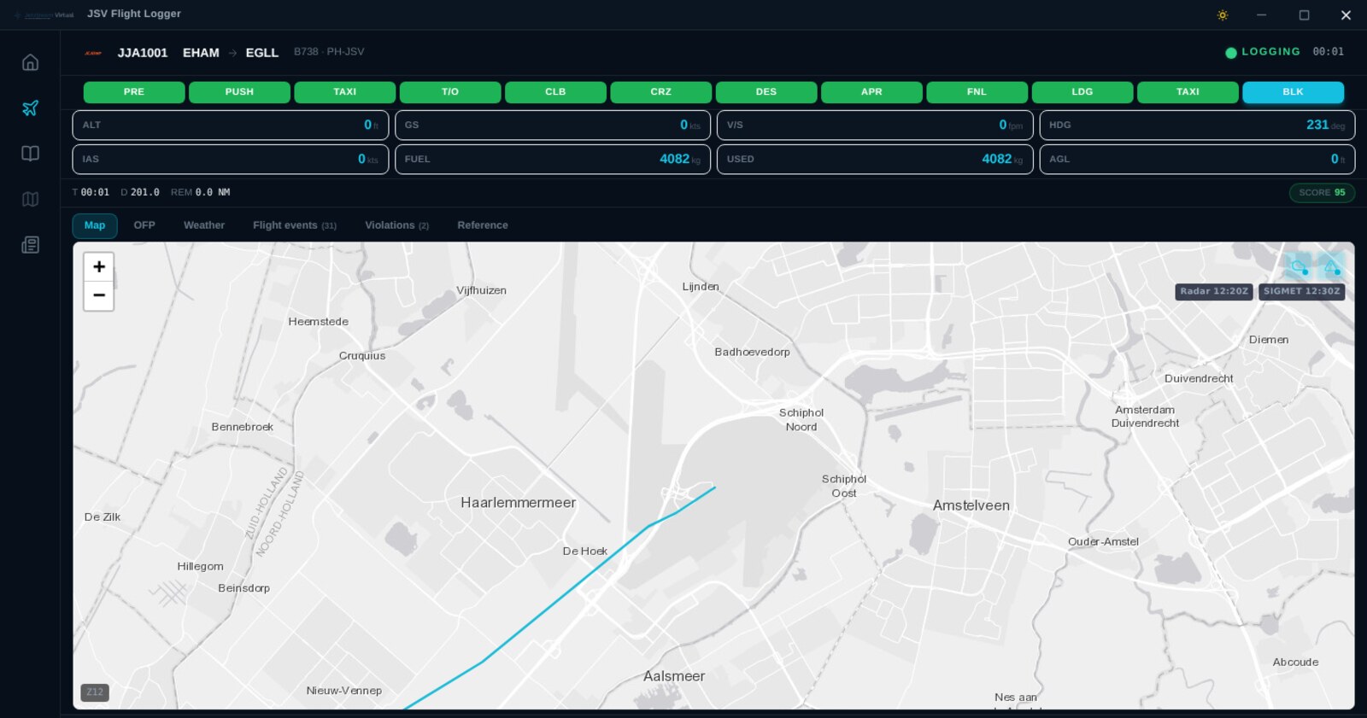The height and width of the screenshot is (718, 1367).
Task: Click the D 201.0 distance value
Action: point(140,193)
